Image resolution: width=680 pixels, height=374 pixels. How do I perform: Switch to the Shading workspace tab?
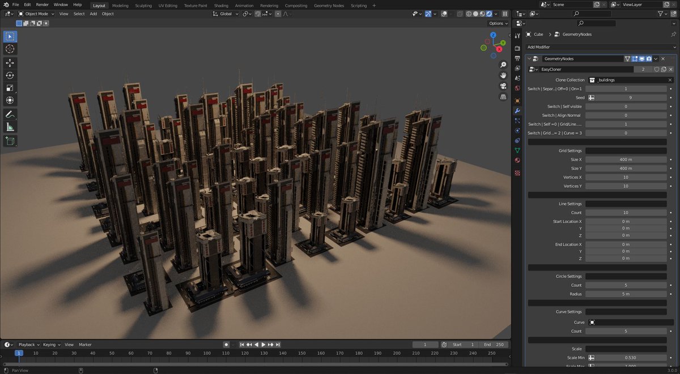pos(221,5)
